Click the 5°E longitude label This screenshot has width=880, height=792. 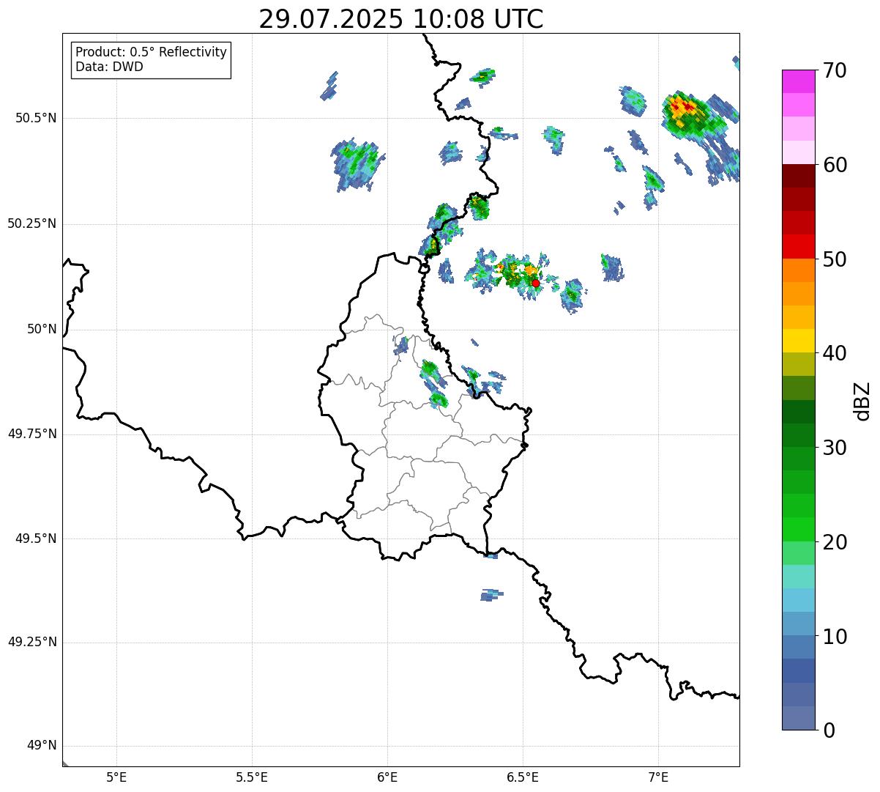116,777
